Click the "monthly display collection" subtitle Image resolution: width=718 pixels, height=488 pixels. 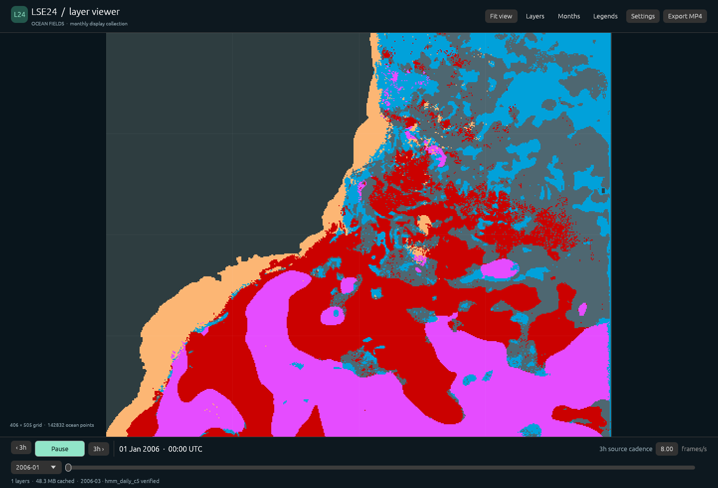click(99, 24)
